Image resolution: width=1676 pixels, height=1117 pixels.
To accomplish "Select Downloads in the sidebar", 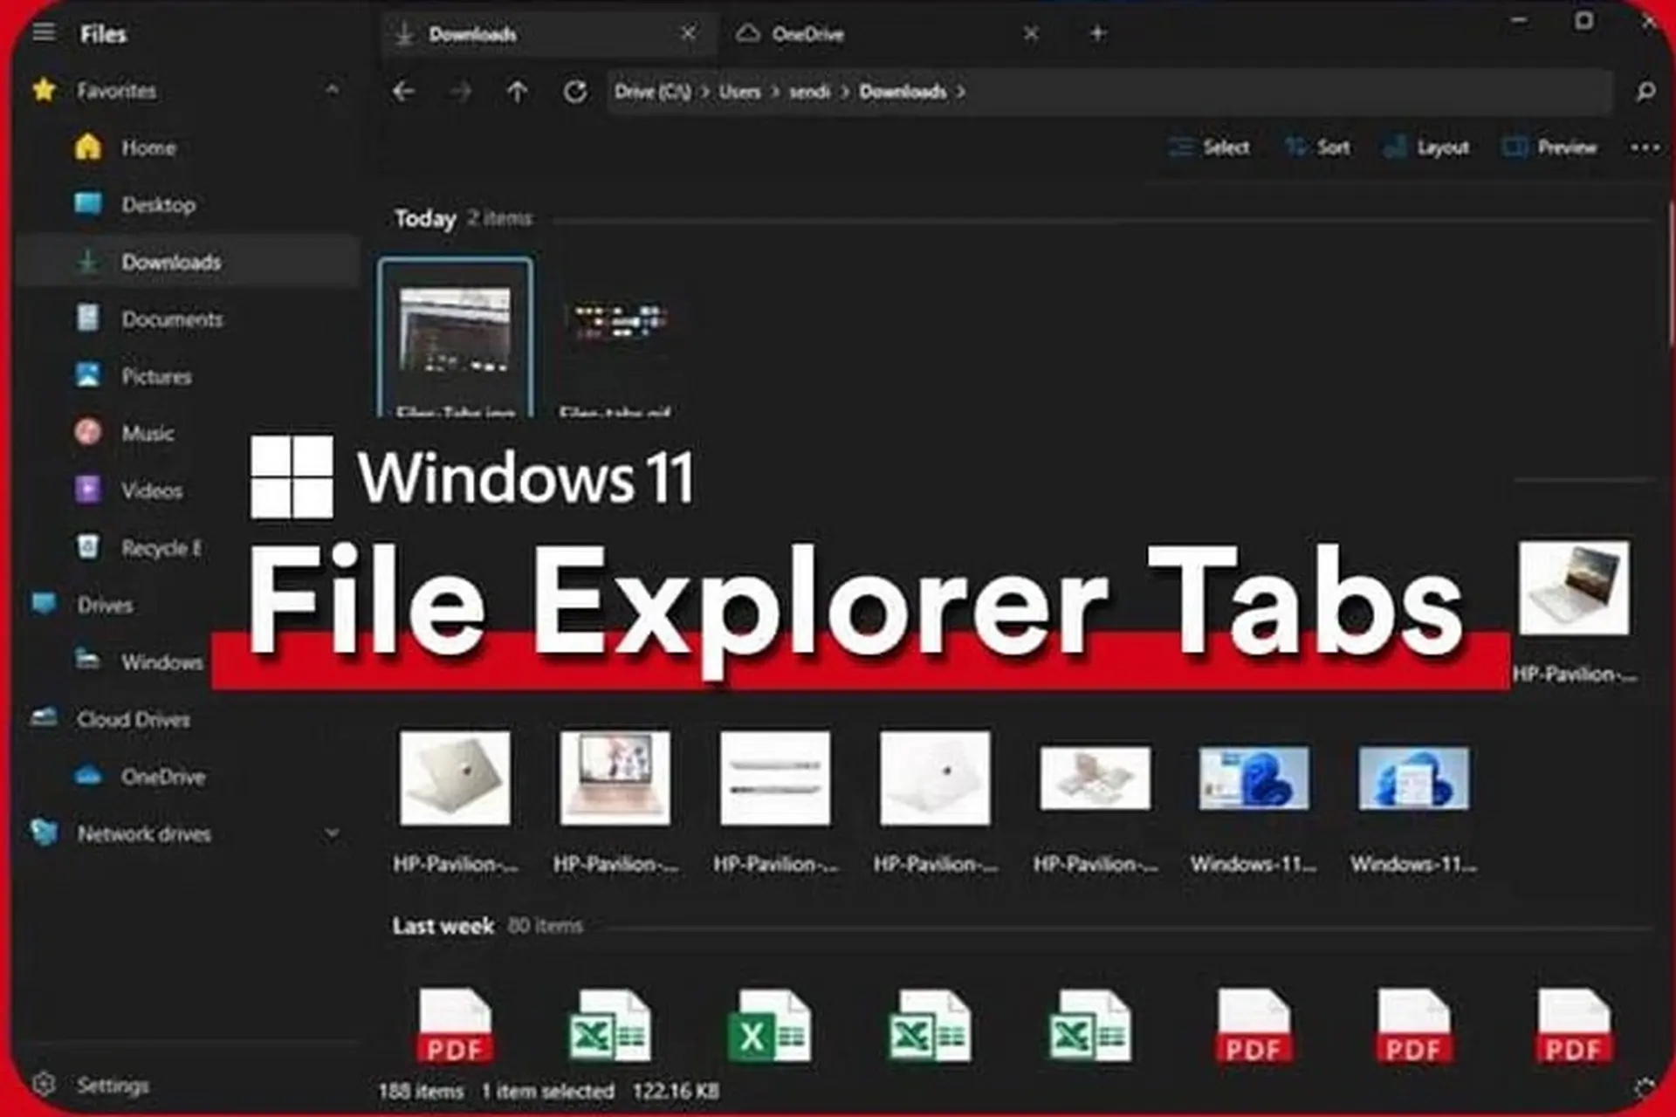I will 188,262.
